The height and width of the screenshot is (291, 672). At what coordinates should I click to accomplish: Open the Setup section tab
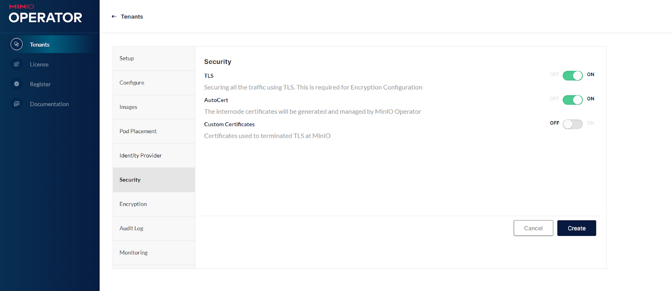(x=154, y=58)
